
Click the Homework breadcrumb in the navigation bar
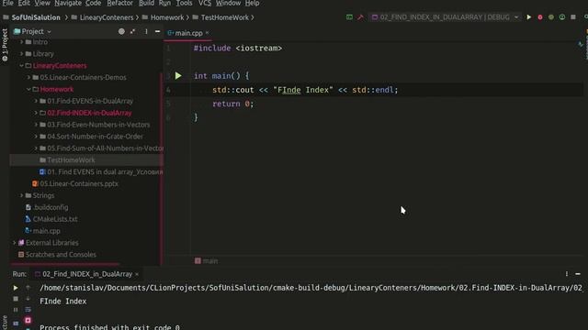pos(167,17)
